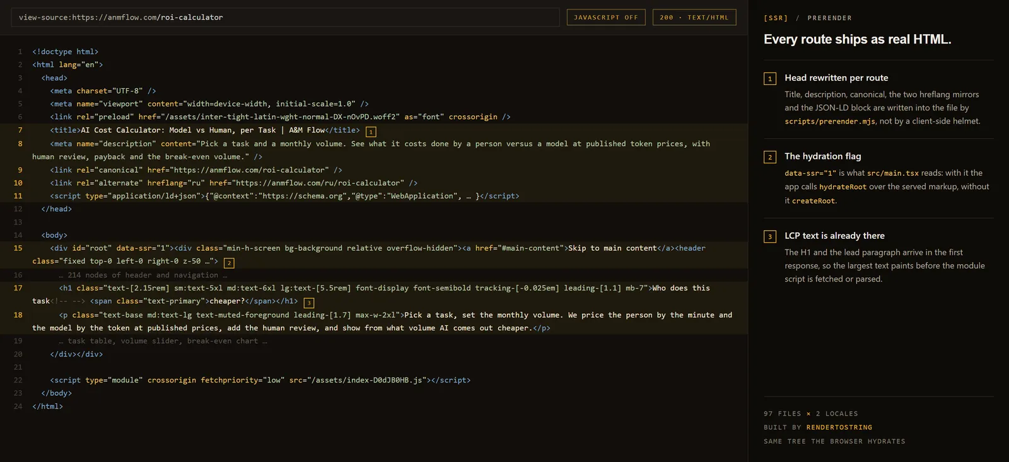Screen dimensions: 1009x462
Task: Select the [SSR] label in side panel
Action: (x=776, y=18)
